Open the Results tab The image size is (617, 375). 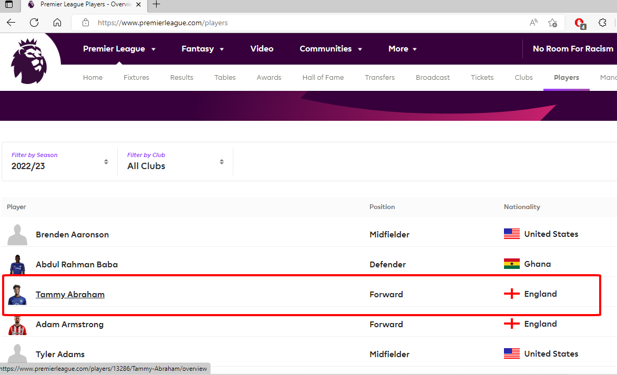click(x=182, y=77)
